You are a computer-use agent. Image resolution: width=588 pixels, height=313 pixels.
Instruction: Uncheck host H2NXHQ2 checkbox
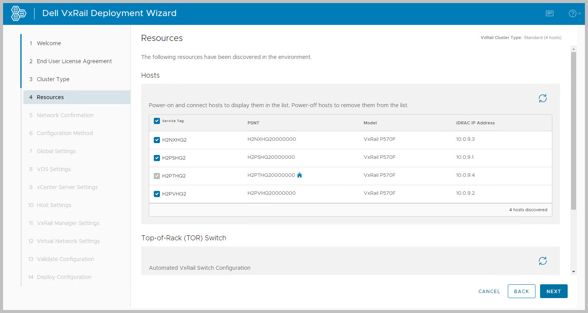(157, 140)
